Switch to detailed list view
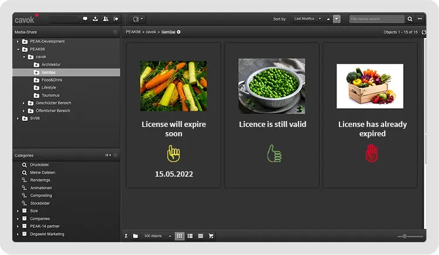Image resolution: width=439 pixels, height=255 pixels. point(190,236)
